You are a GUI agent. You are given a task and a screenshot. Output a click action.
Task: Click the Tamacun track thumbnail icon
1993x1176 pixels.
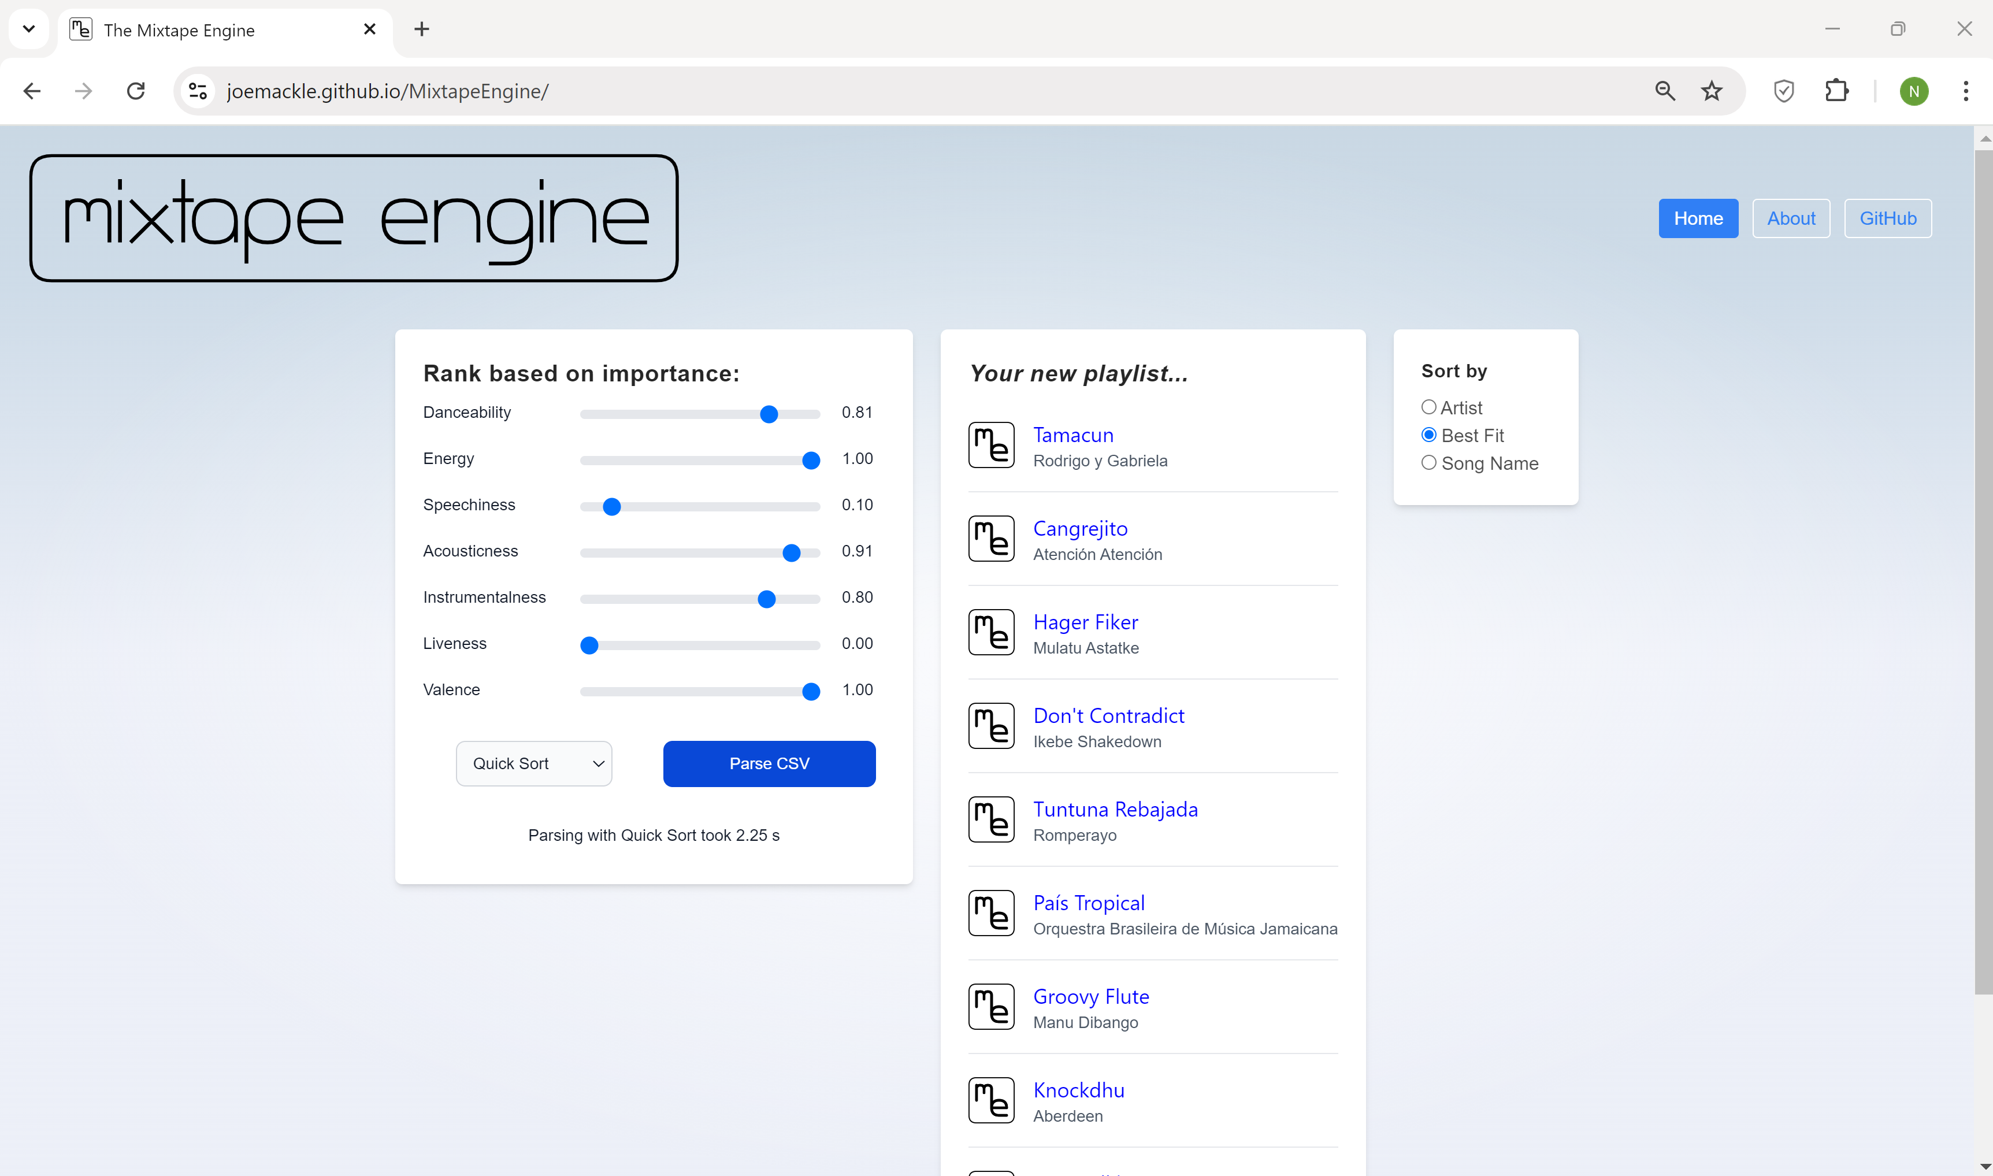(992, 446)
